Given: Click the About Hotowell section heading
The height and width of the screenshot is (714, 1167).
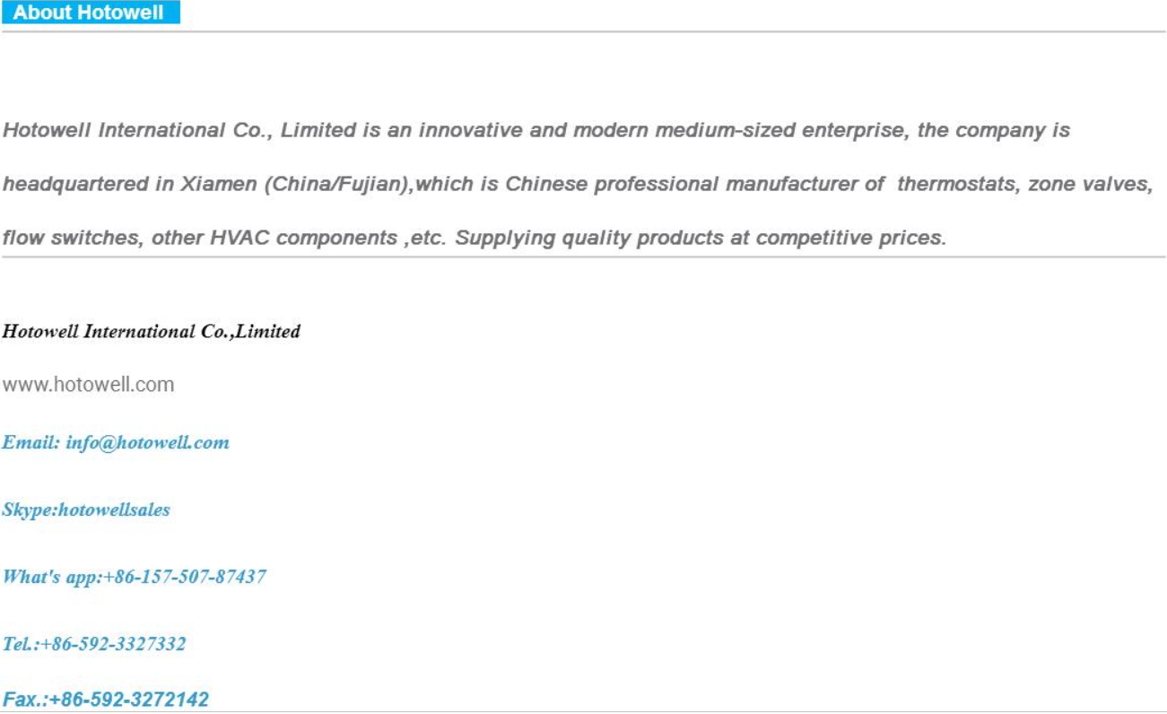Looking at the screenshot, I should click(x=89, y=13).
